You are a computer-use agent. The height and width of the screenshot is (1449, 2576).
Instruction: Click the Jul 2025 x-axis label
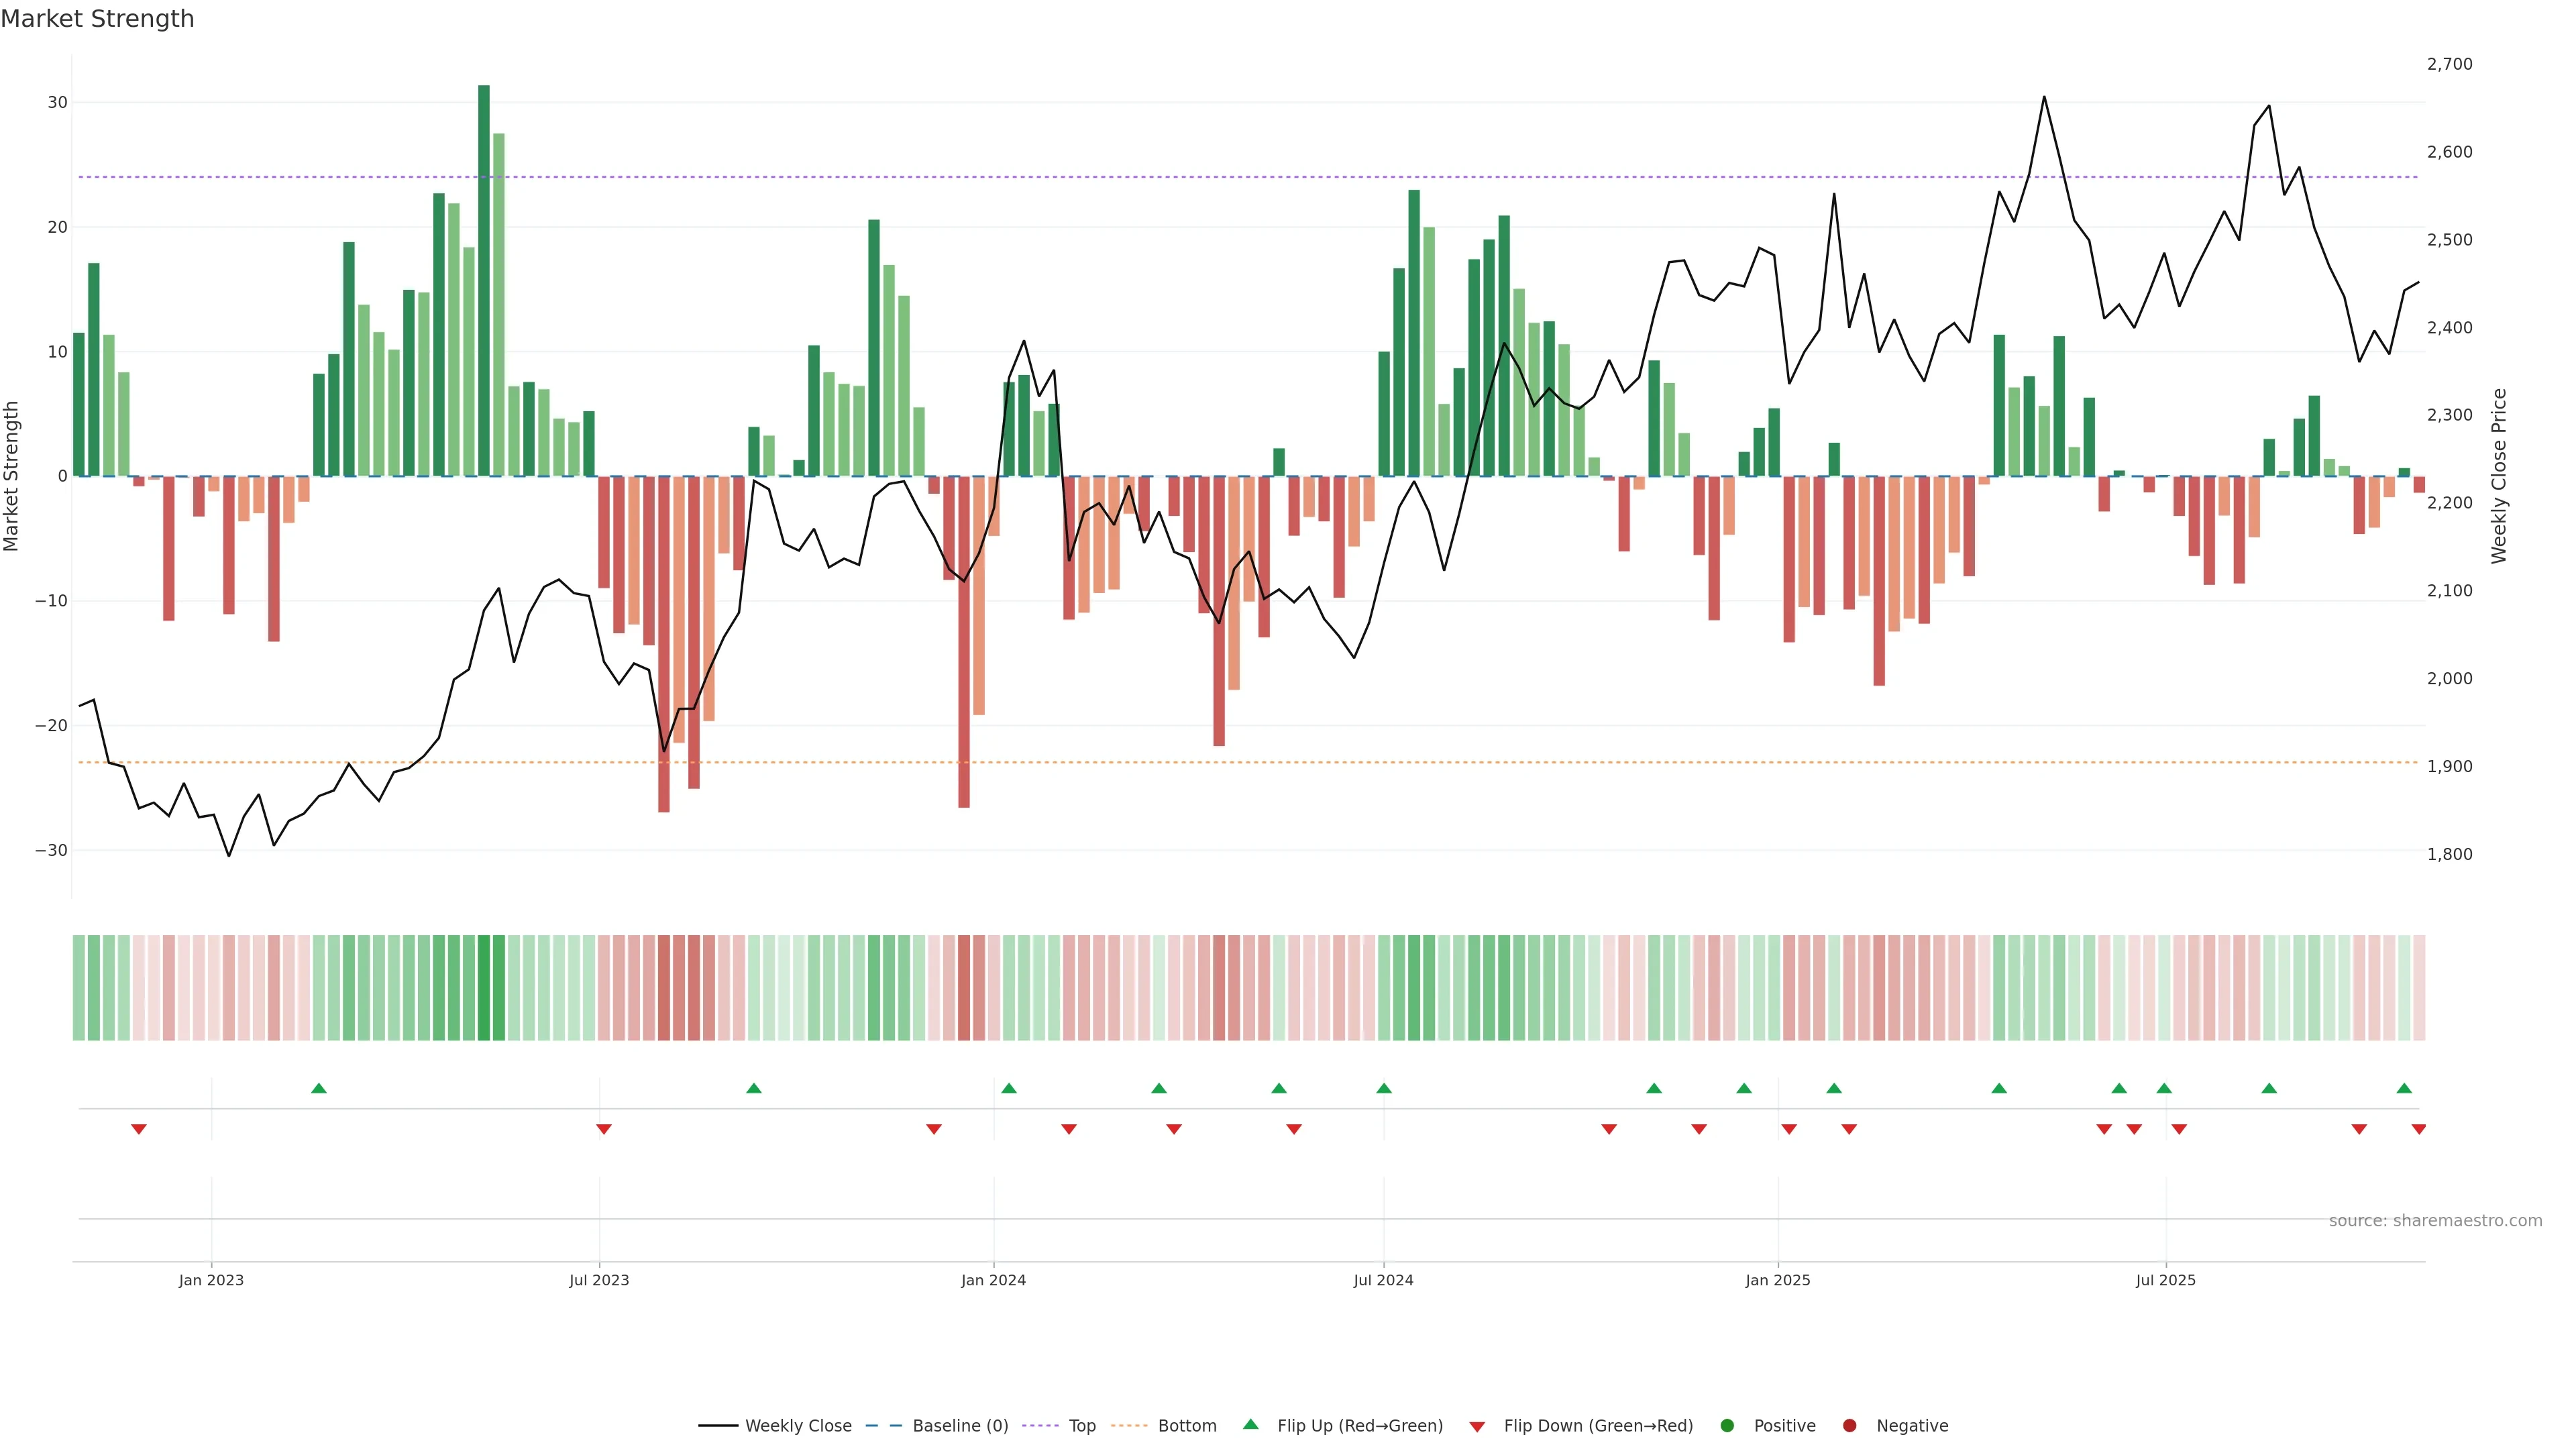point(2165,1280)
